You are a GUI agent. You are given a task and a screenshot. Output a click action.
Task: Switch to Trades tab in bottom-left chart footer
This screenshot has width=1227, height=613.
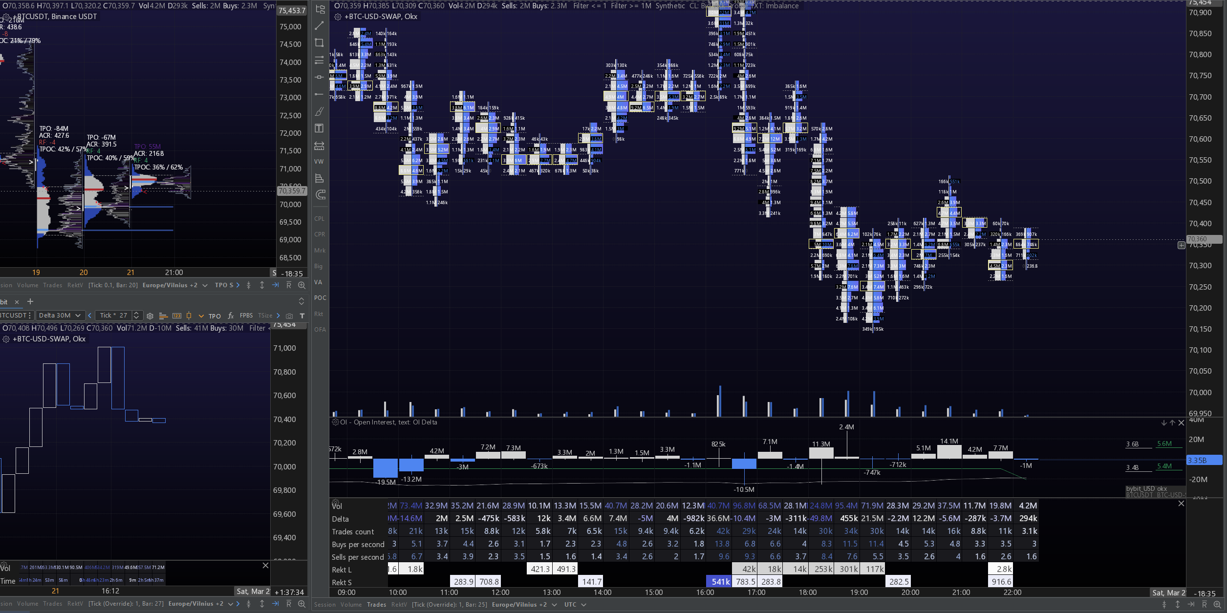(52, 604)
